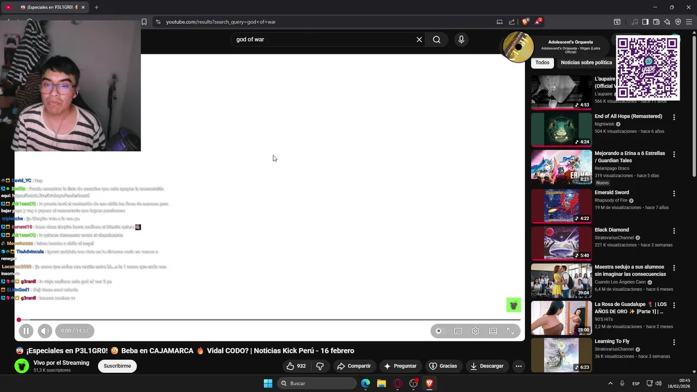Open options menu for End of All Hope

coord(674,117)
